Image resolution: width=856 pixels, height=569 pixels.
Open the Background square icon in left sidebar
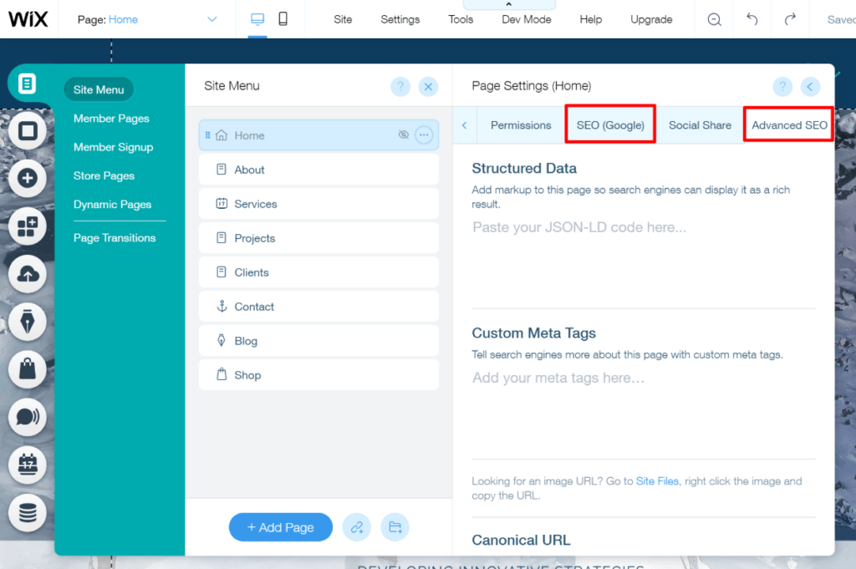[x=28, y=131]
